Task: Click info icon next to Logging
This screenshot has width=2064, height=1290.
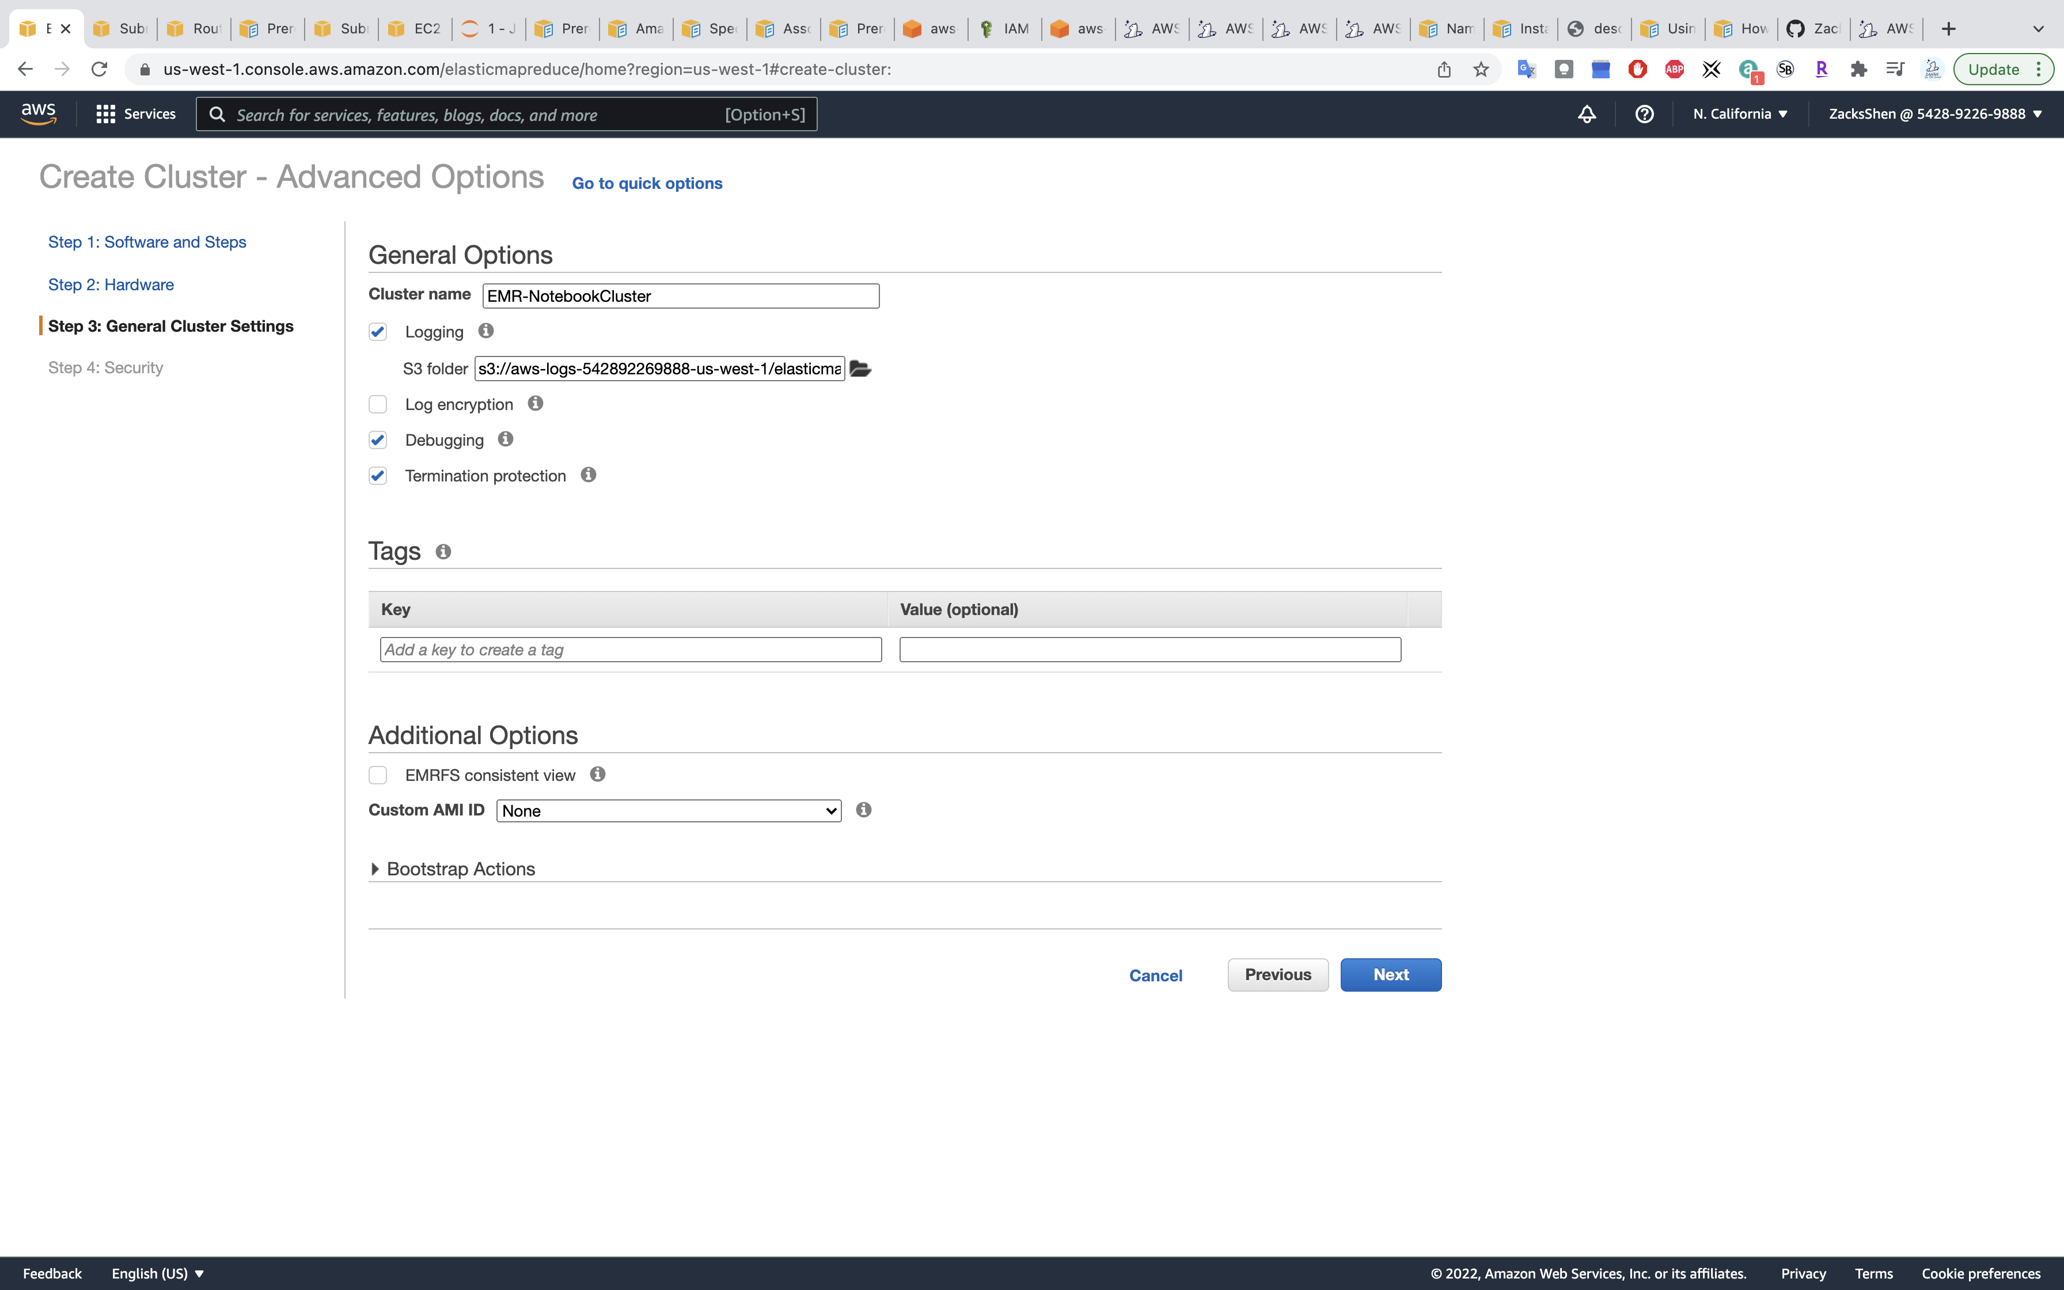Action: tap(486, 331)
